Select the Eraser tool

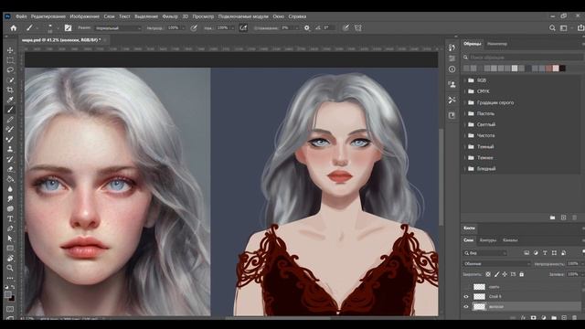[10, 169]
